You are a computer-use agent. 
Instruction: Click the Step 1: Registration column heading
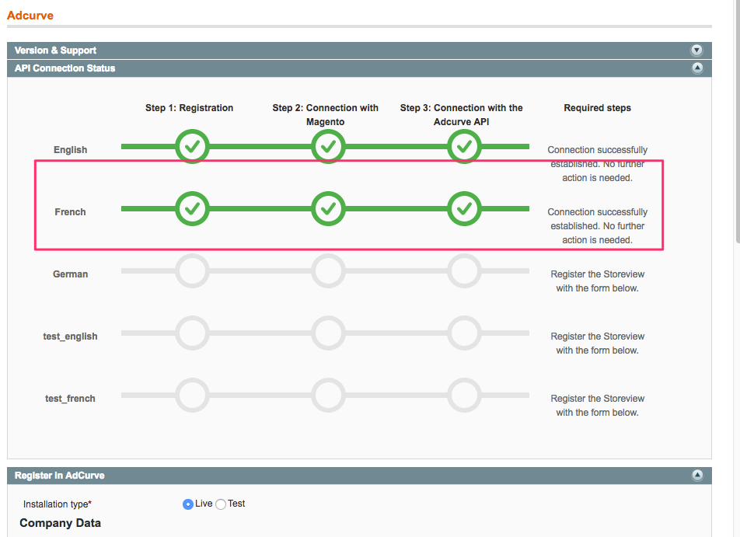pyautogui.click(x=189, y=108)
